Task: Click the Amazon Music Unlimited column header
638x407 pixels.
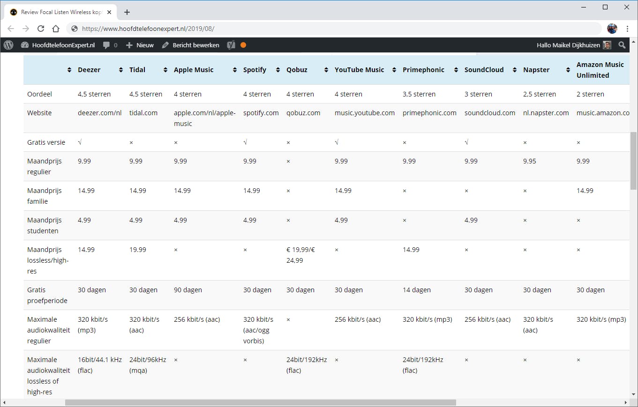Action: point(600,70)
